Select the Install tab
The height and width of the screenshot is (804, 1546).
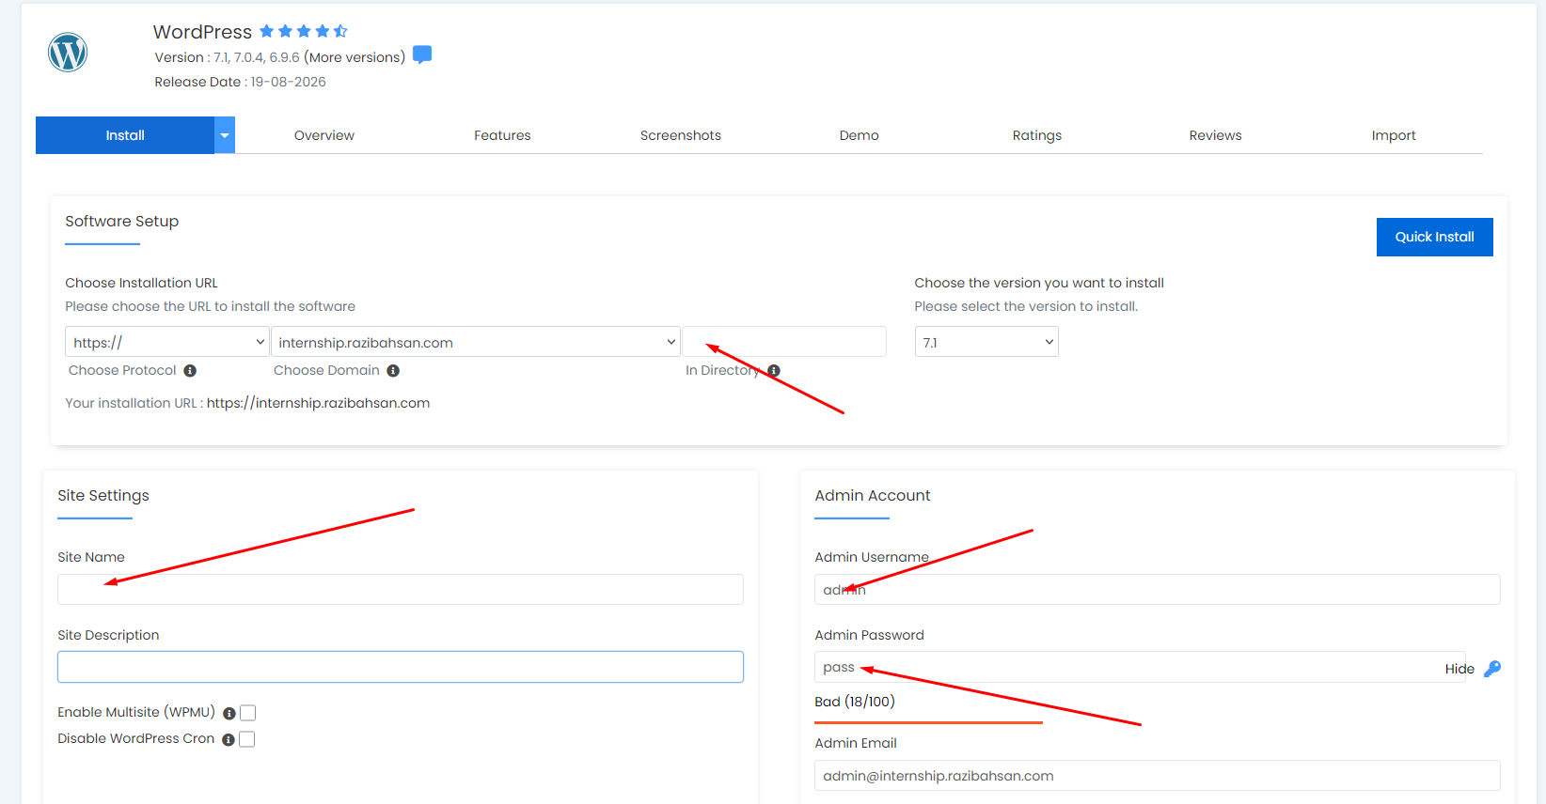(125, 135)
